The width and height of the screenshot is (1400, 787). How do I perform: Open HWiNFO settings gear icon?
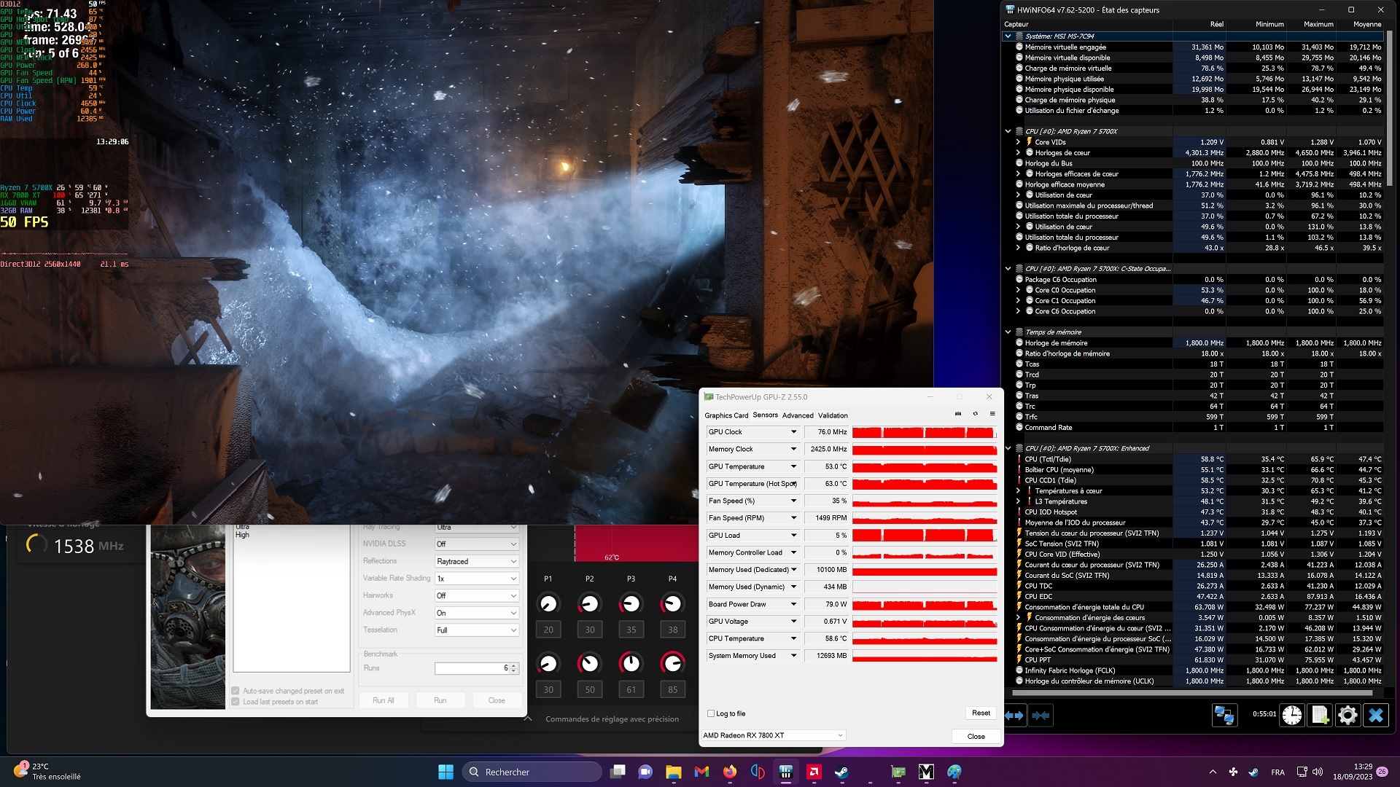click(1347, 715)
